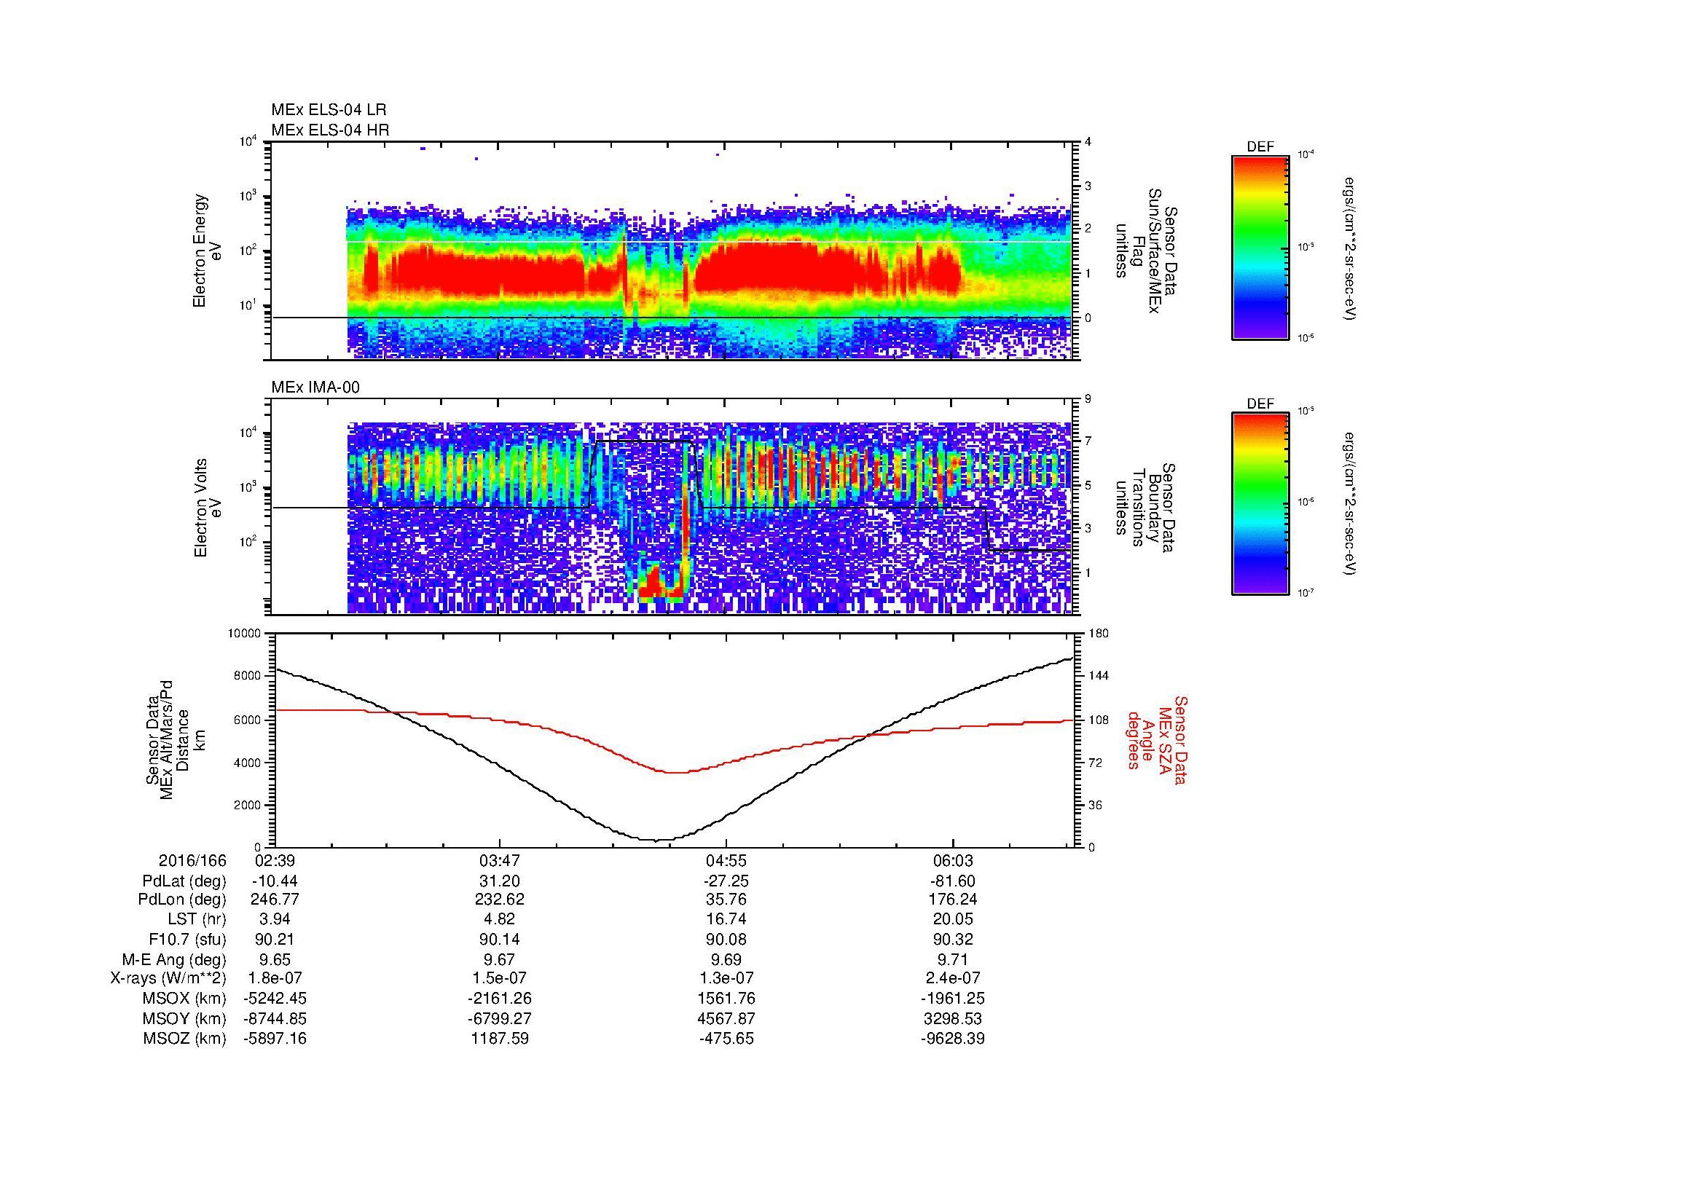The width and height of the screenshot is (1704, 1204).
Task: Click the LST value 3.94
Action: [275, 919]
